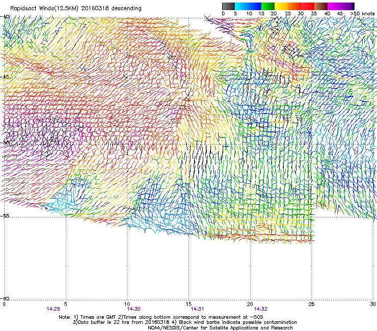The height and width of the screenshot is (331, 377).
Task: Click the -55 latitude axis label
Action: pos(5,215)
